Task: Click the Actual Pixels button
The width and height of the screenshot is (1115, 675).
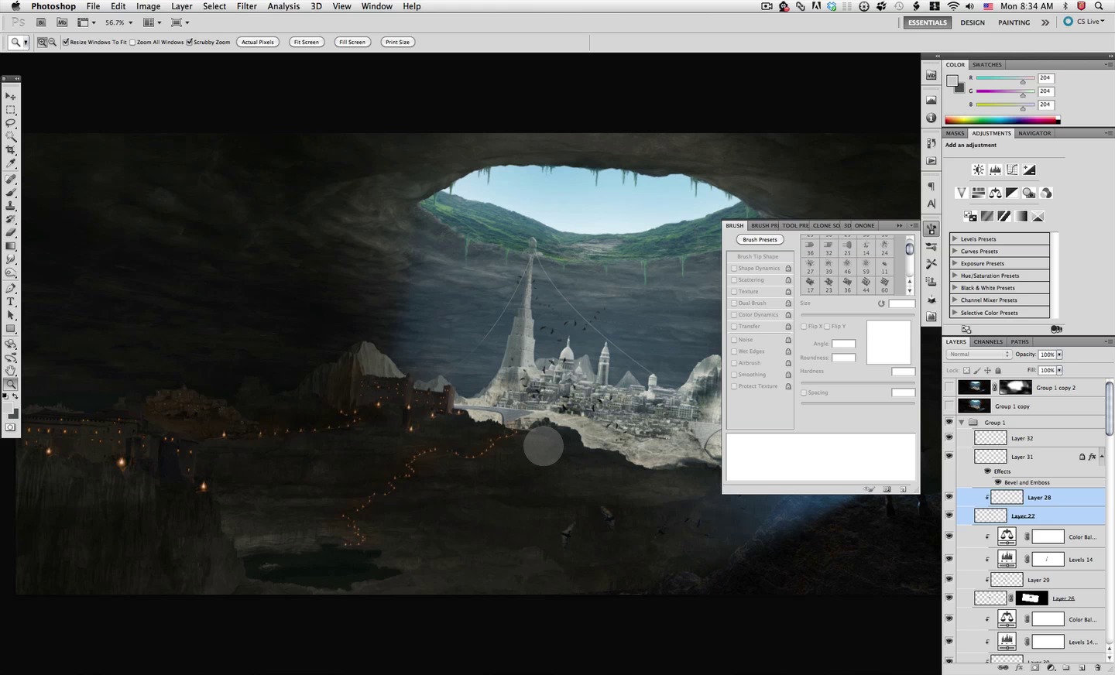Action: [x=258, y=42]
